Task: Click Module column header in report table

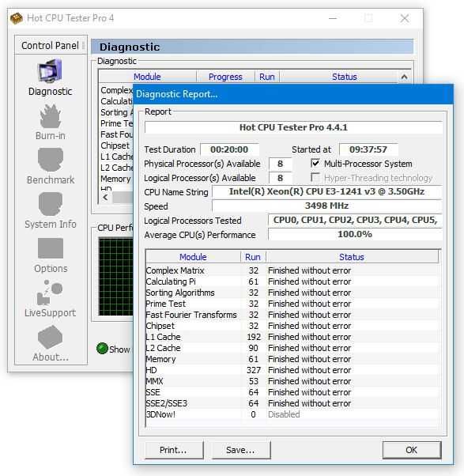Action: (x=193, y=257)
